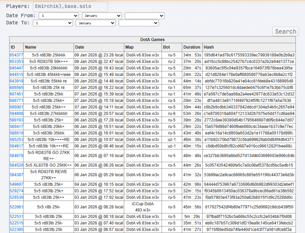Open game ID 529274 link

tap(16, 191)
